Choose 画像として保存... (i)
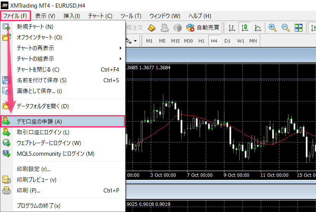This screenshot has height=212, width=316. pyautogui.click(x=63, y=91)
